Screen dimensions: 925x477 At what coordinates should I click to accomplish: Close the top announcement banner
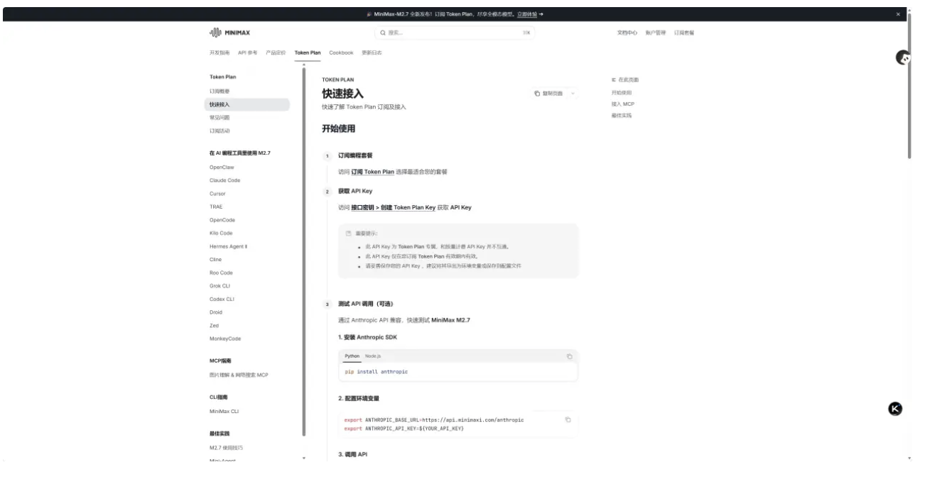[x=898, y=14]
